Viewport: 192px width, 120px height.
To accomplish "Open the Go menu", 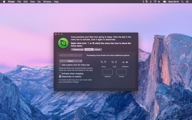I will tap(39, 2).
